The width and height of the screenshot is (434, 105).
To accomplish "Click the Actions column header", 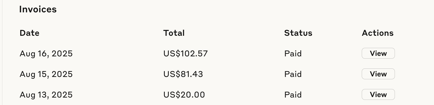I will pyautogui.click(x=378, y=33).
